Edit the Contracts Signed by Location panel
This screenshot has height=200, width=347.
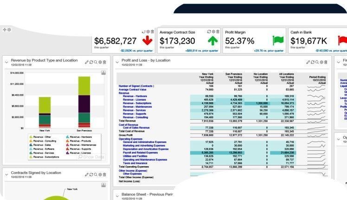[87, 174]
